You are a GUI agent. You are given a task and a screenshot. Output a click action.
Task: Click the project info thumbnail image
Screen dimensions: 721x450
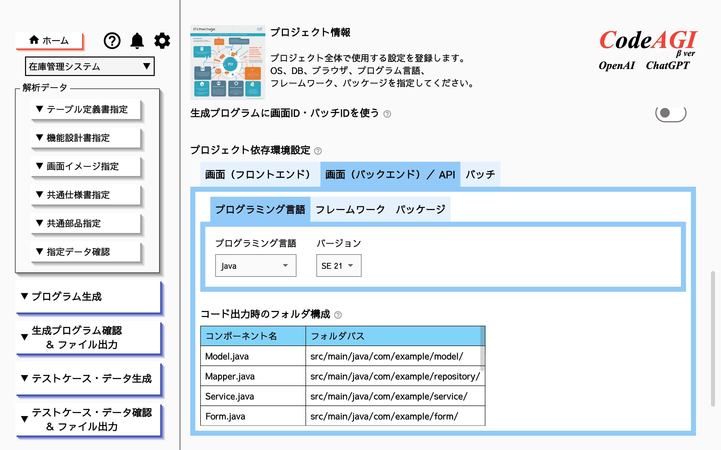pos(228,62)
